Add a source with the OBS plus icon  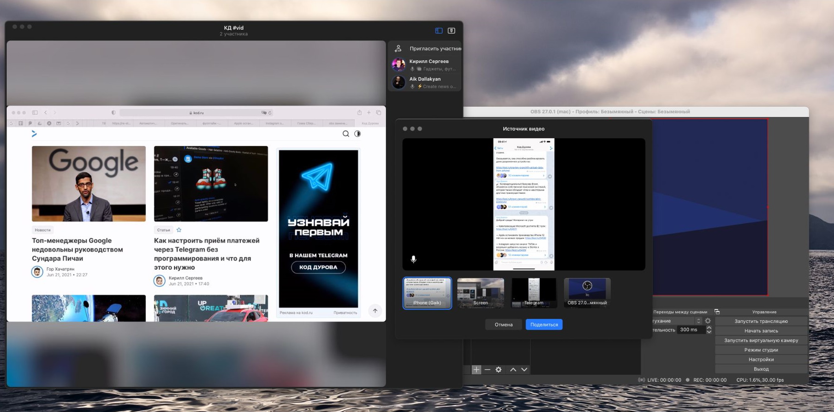pyautogui.click(x=477, y=370)
